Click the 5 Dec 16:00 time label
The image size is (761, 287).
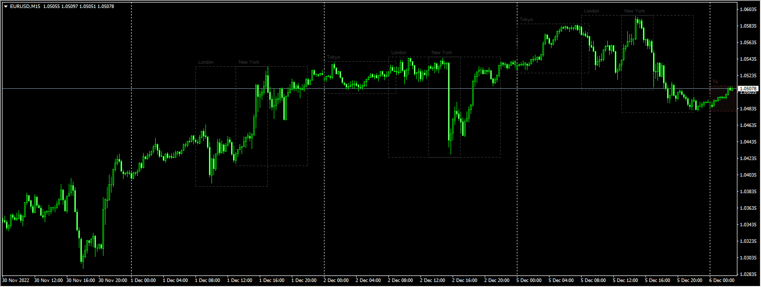point(658,280)
